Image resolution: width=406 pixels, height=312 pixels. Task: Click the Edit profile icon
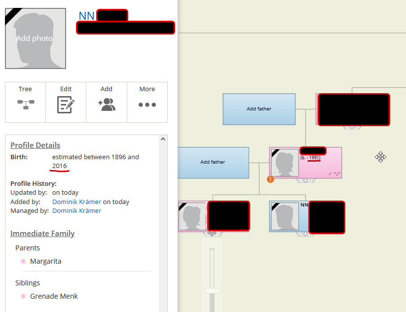tap(66, 102)
